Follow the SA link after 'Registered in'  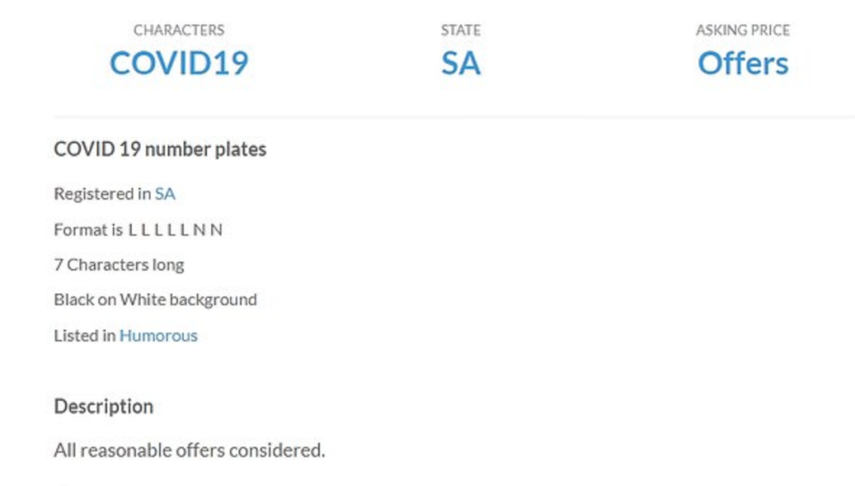(x=165, y=194)
